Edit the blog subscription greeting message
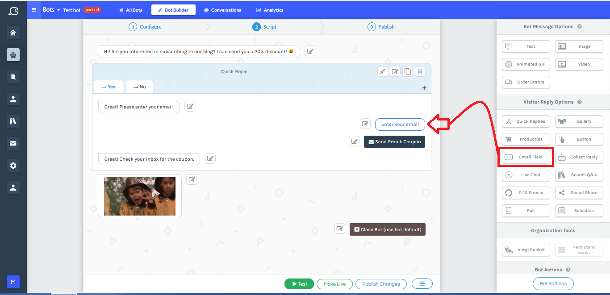The height and width of the screenshot is (295, 610). [310, 51]
